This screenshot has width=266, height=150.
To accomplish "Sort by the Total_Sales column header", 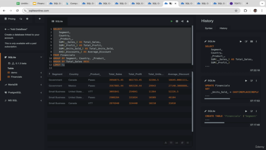I will click(x=115, y=74).
